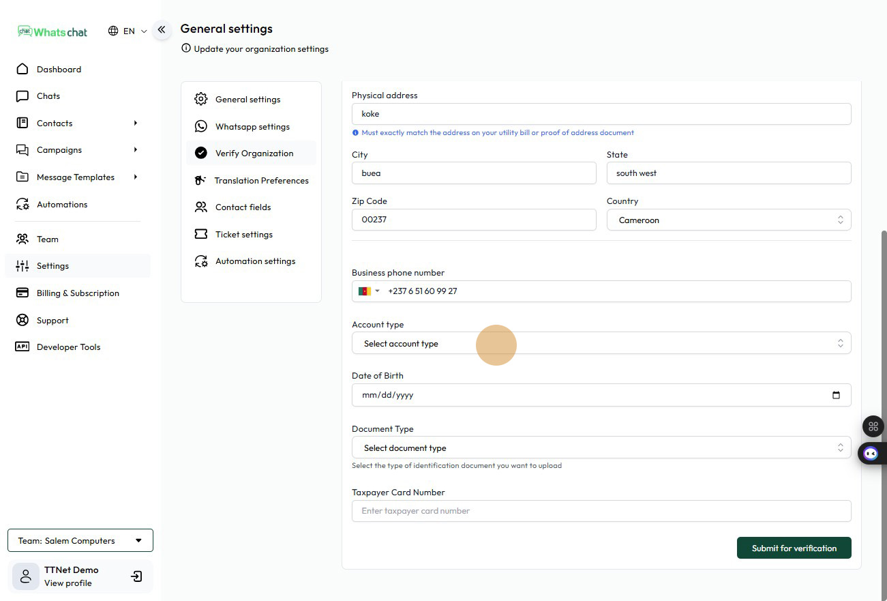Click Submit for verification button
The width and height of the screenshot is (887, 601).
click(794, 548)
